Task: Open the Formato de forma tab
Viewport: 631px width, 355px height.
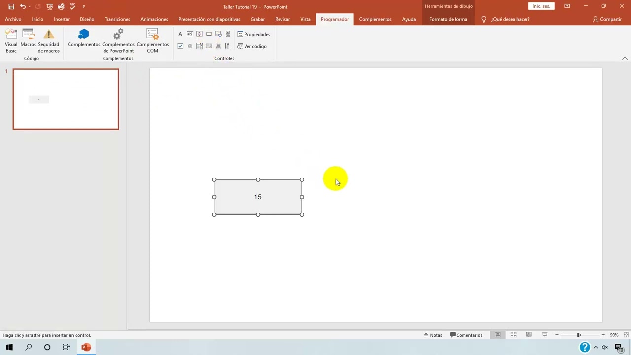Action: (448, 19)
